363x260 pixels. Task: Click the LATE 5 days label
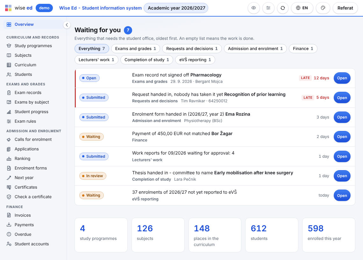pyautogui.click(x=315, y=97)
